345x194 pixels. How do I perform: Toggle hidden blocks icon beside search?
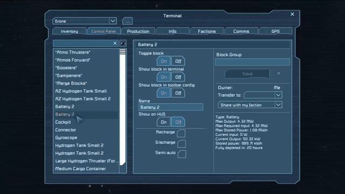point(123,43)
